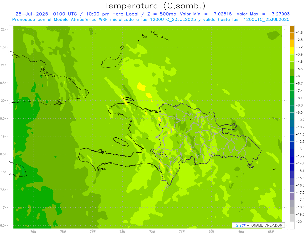
Task: Click the '70W' longitude label
Action: [212, 231]
